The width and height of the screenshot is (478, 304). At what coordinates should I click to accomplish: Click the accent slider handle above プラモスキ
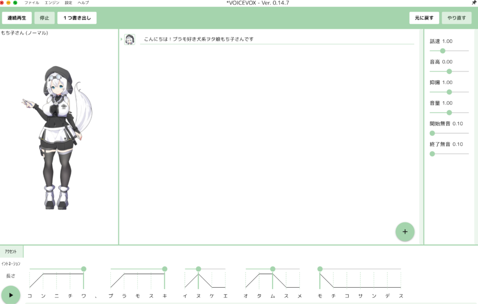(x=165, y=269)
